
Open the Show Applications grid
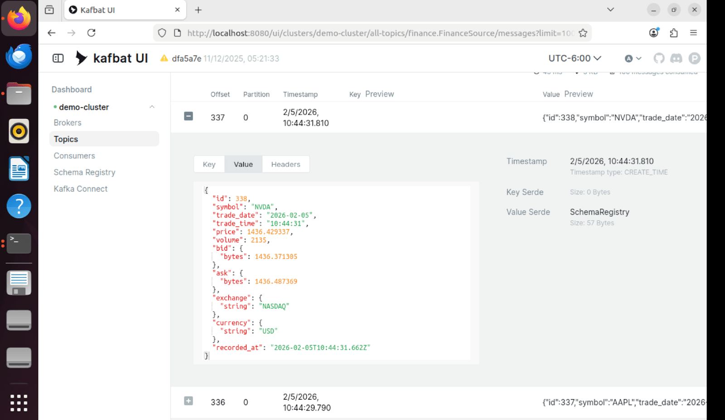coord(19,402)
